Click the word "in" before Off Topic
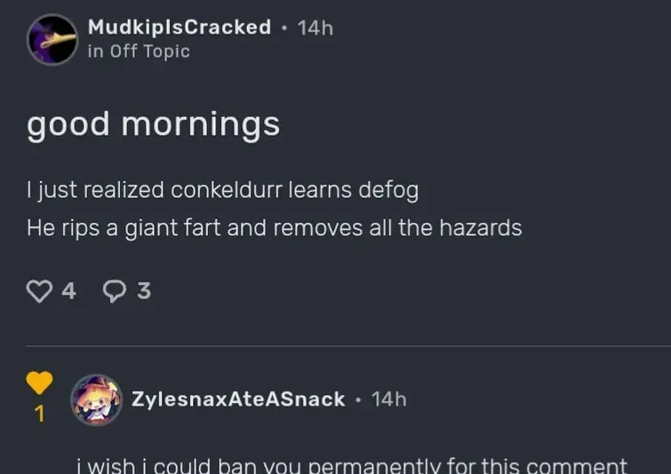Viewport: 671px width, 474px height. (x=95, y=51)
